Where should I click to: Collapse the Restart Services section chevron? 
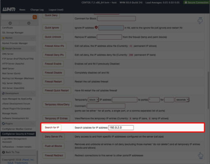point(33,48)
